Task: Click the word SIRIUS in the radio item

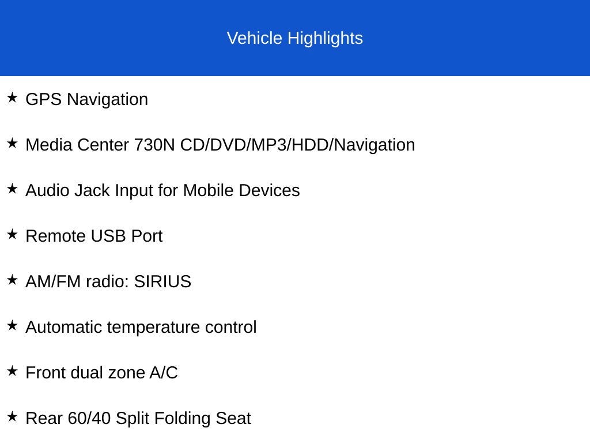Action: click(x=162, y=281)
